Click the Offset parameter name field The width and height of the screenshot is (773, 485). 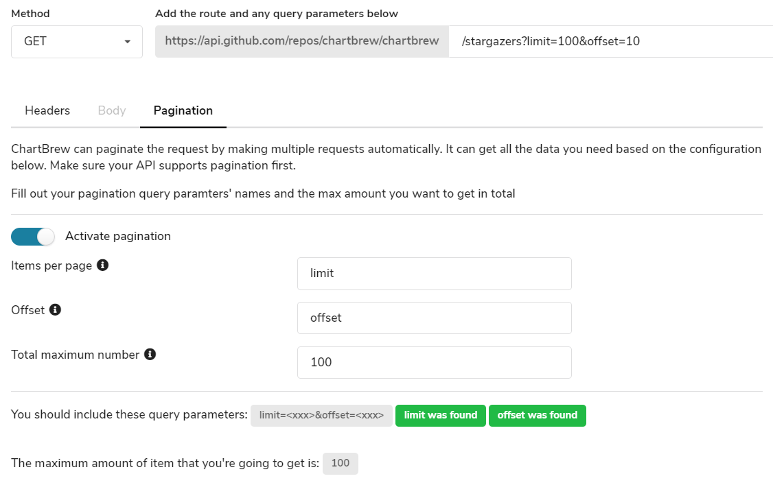pos(434,318)
